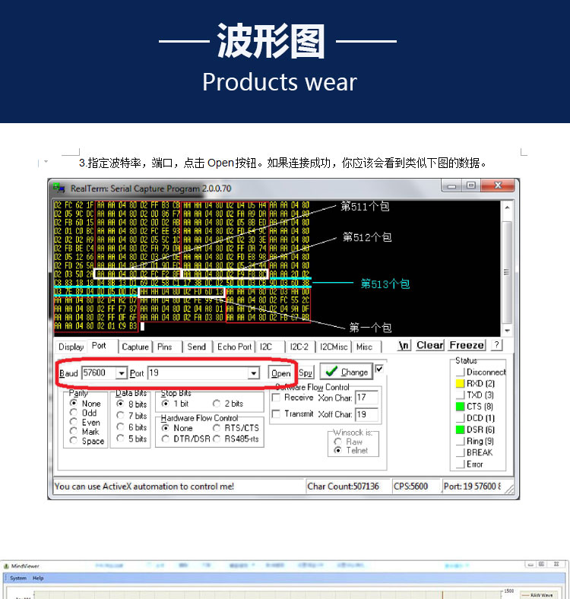Image resolution: width=570 pixels, height=599 pixels.
Task: Expand the Baud rate dropdown
Action: [x=120, y=373]
